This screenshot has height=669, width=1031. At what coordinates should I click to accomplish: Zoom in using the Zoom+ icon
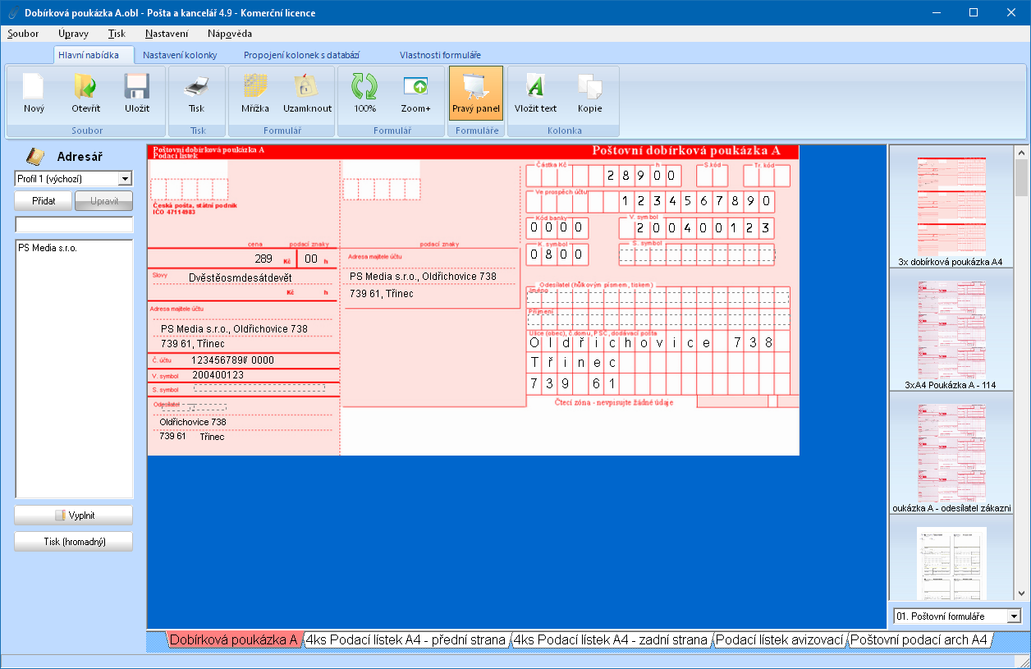pos(415,93)
